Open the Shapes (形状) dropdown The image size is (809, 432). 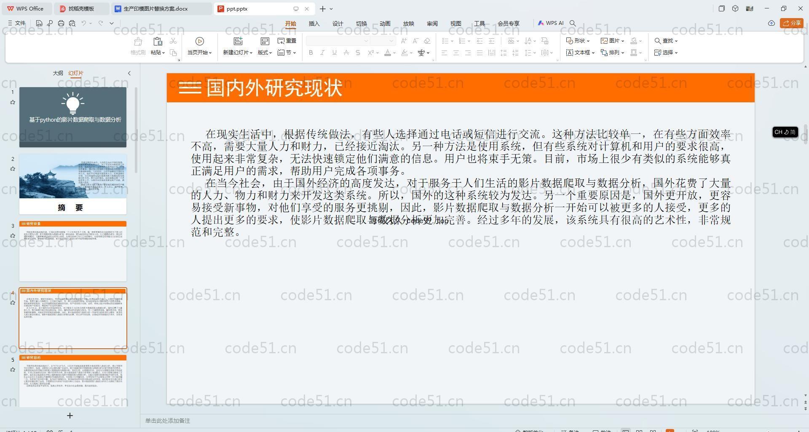coord(578,41)
